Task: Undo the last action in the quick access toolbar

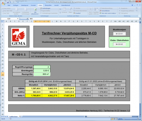Action: pyautogui.click(x=10, y=2)
